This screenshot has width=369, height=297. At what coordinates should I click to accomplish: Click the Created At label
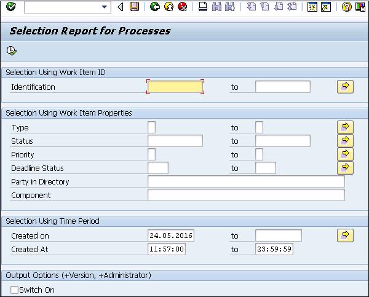click(30, 250)
